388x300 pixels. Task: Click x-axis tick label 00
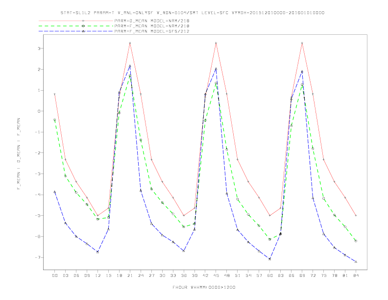(x=55, y=275)
